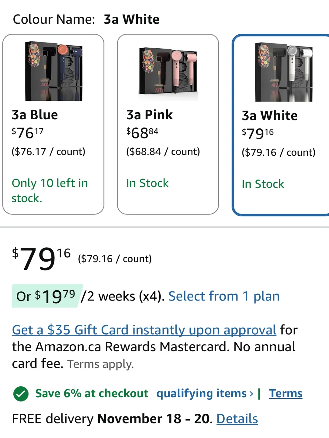This screenshot has width=329, height=438.
Task: Tap the "Save 6% at checkout" coupon text
Action: click(92, 394)
